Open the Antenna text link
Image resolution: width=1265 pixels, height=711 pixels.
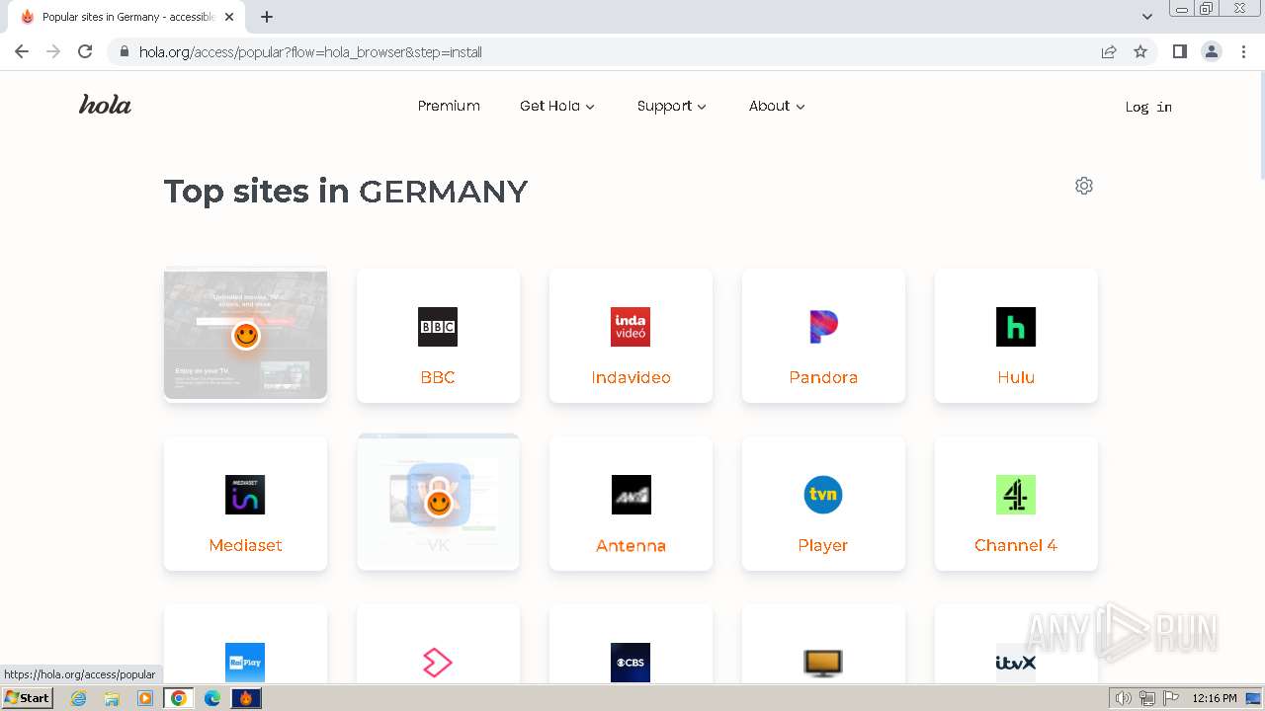[631, 545]
